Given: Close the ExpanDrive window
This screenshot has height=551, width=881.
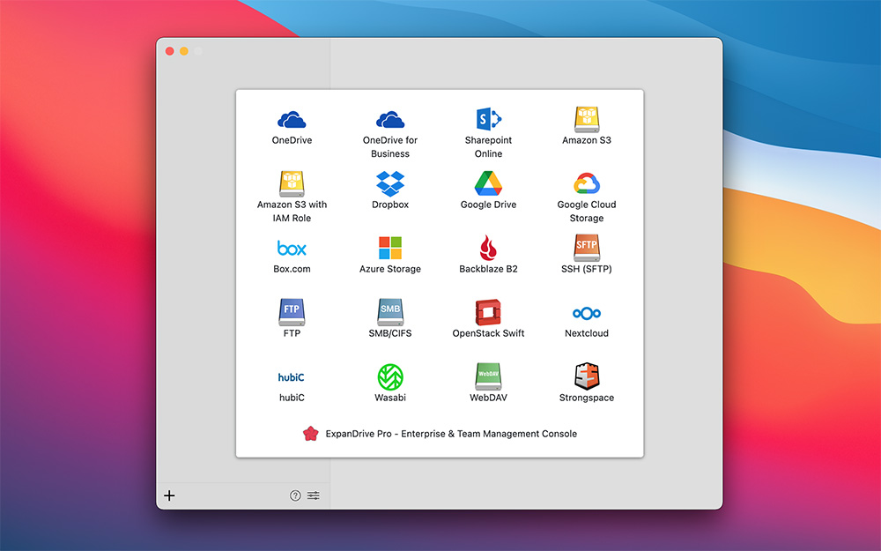Looking at the screenshot, I should coord(170,51).
